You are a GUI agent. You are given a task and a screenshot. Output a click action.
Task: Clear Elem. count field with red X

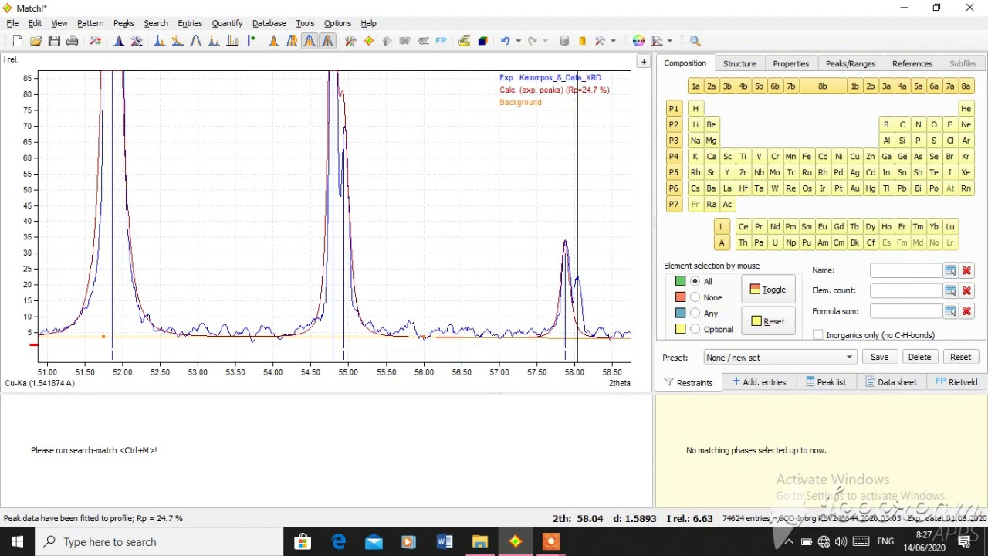(x=966, y=290)
